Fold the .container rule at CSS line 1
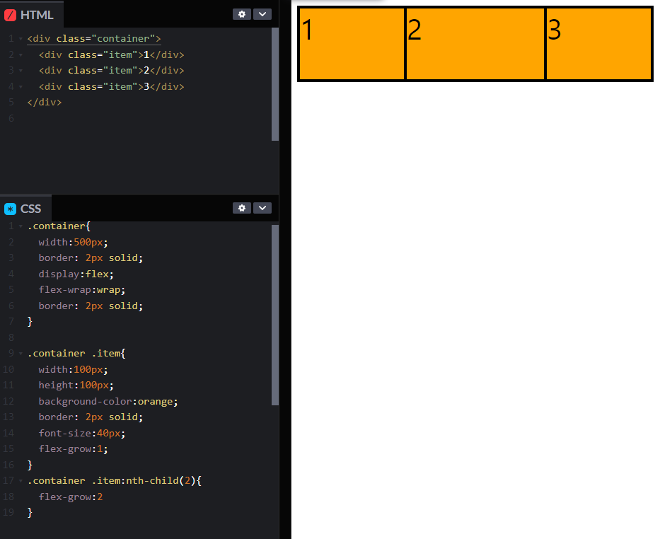660x539 pixels. point(21,226)
